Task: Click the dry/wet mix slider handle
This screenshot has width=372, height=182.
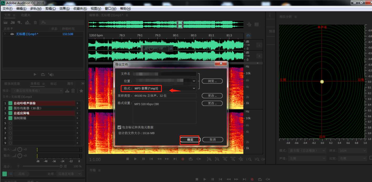Action: tap(61, 166)
